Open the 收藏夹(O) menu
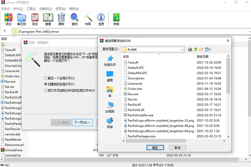Screen dimensions: 251x167 (45, 9)
